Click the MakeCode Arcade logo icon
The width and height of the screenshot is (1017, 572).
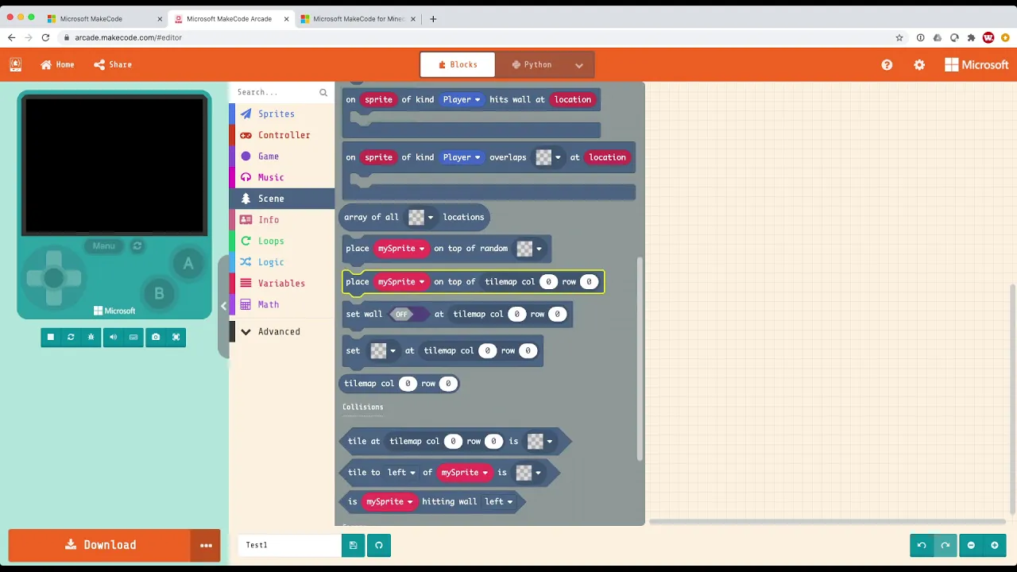(16, 65)
